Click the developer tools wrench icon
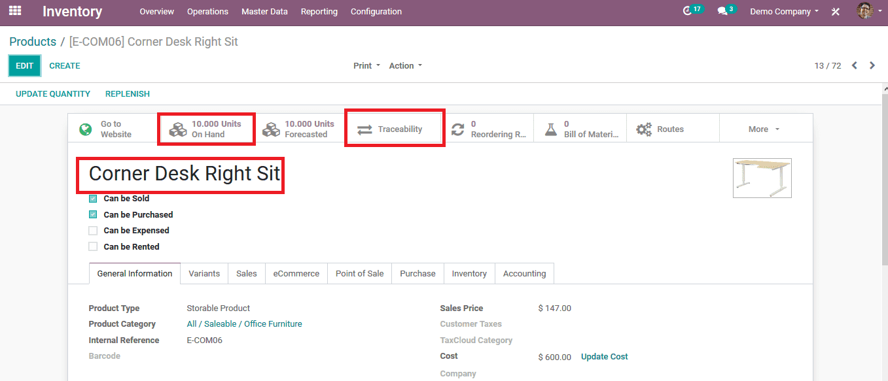The height and width of the screenshot is (381, 888). [x=836, y=12]
